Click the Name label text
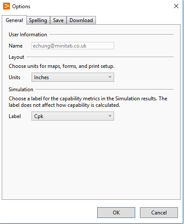Image resolution: width=184 pixels, height=224 pixels. (x=16, y=46)
